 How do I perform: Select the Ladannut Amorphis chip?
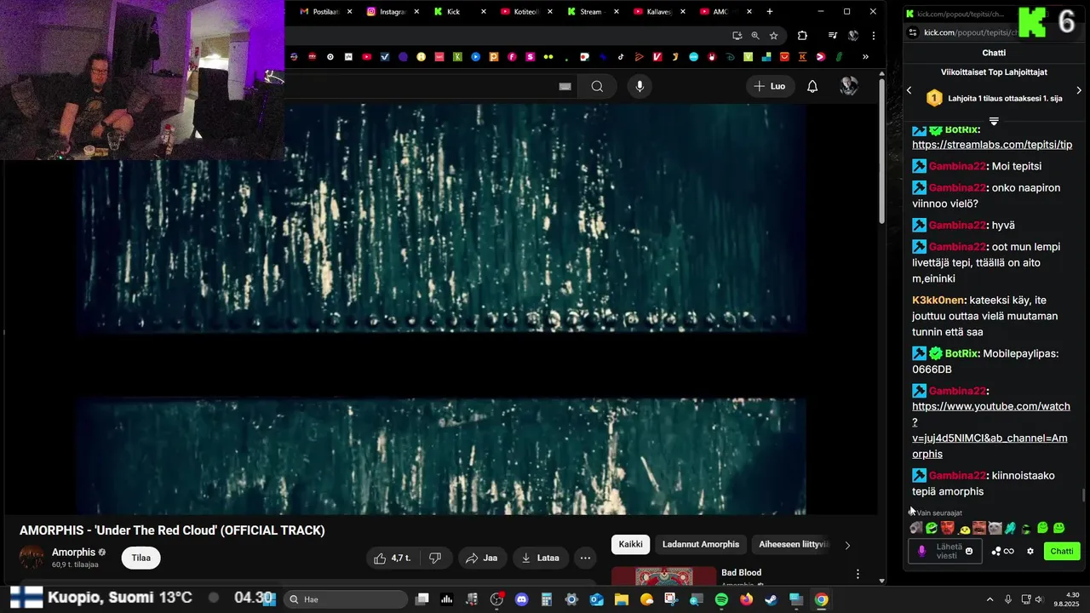pos(701,544)
